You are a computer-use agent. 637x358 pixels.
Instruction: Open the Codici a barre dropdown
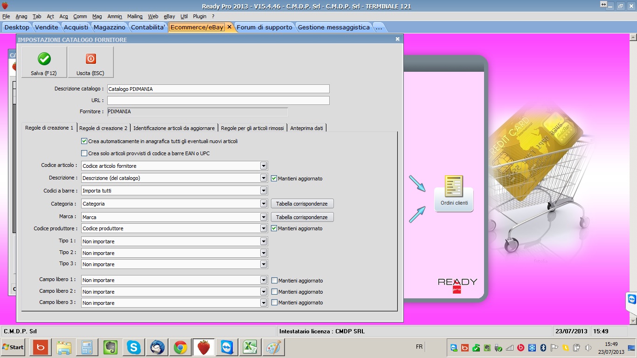[x=263, y=191]
